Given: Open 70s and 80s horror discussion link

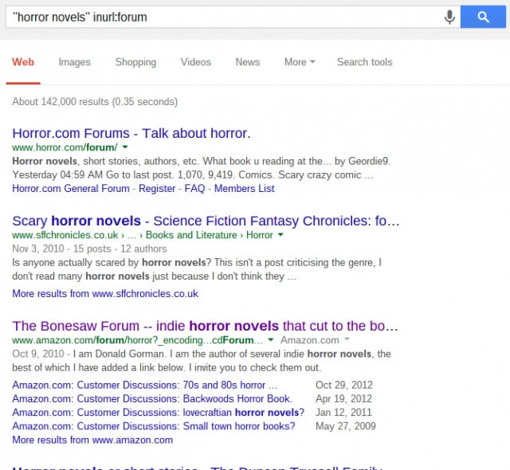Looking at the screenshot, I should click(144, 386).
